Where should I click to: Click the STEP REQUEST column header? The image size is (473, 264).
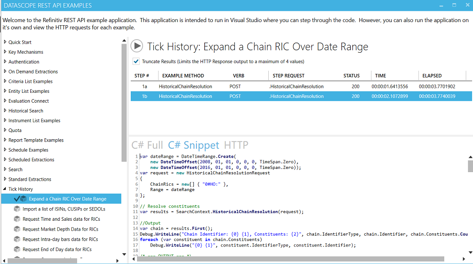[289, 76]
